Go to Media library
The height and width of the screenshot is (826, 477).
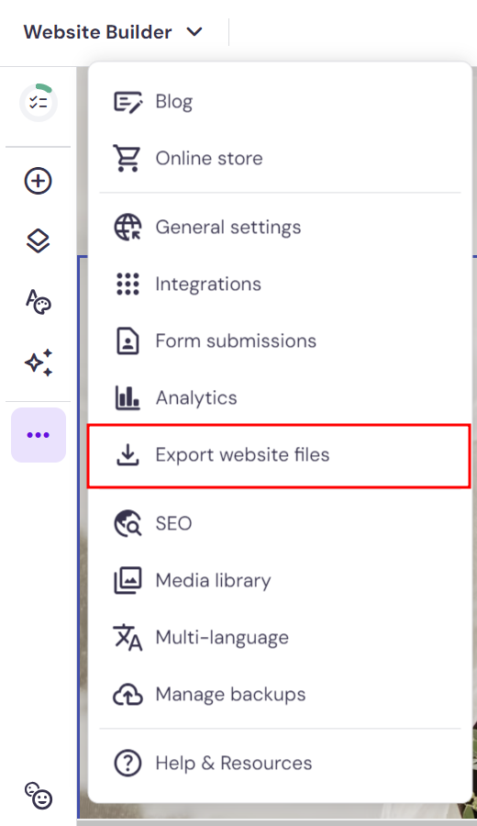pyautogui.click(x=279, y=580)
